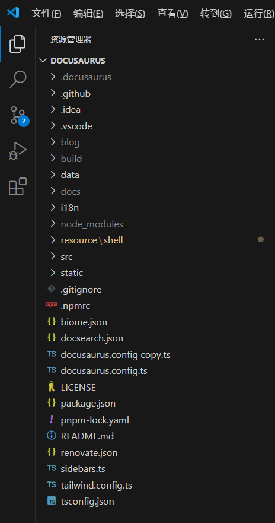Expand the static folder
This screenshot has width=275, height=523.
[53, 273]
